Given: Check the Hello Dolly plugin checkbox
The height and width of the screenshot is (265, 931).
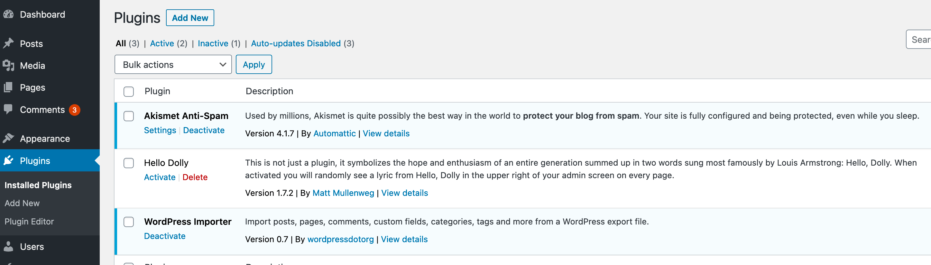Looking at the screenshot, I should point(129,163).
